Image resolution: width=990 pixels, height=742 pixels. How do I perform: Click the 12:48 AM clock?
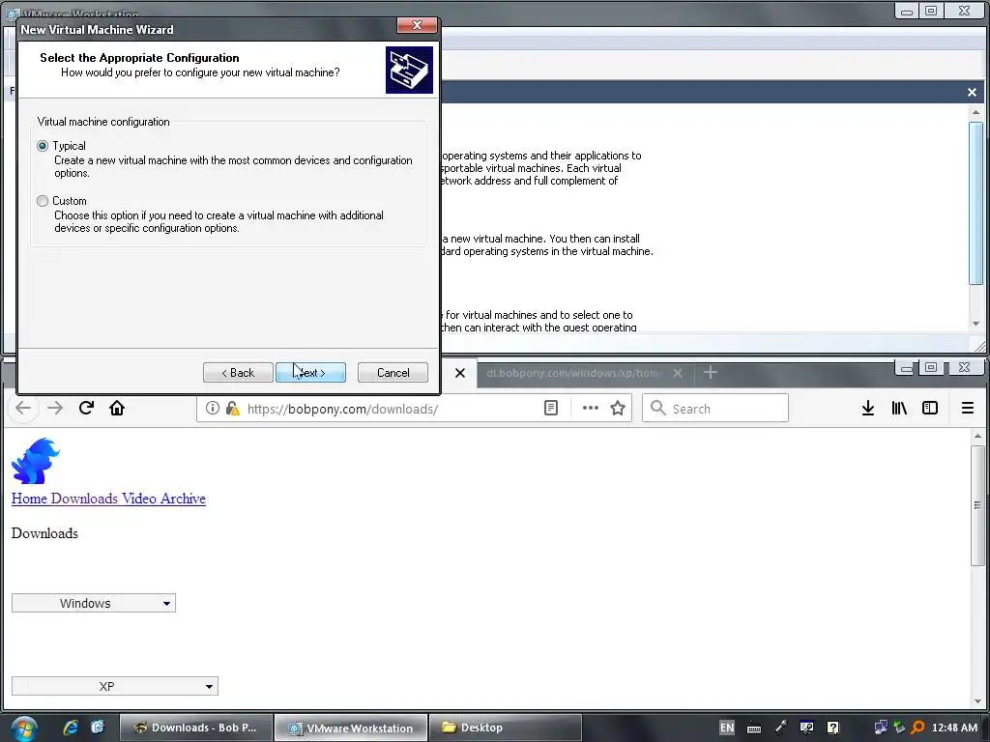point(954,728)
